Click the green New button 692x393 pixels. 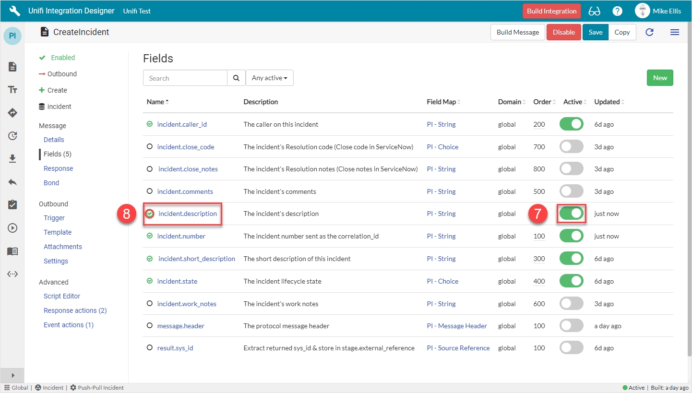pyautogui.click(x=659, y=78)
